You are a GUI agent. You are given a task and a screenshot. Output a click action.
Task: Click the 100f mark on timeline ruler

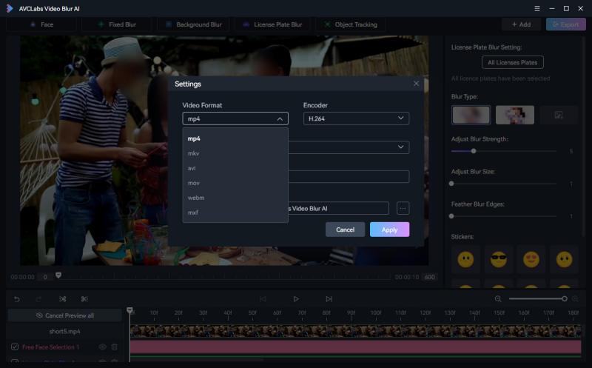pos(376,313)
